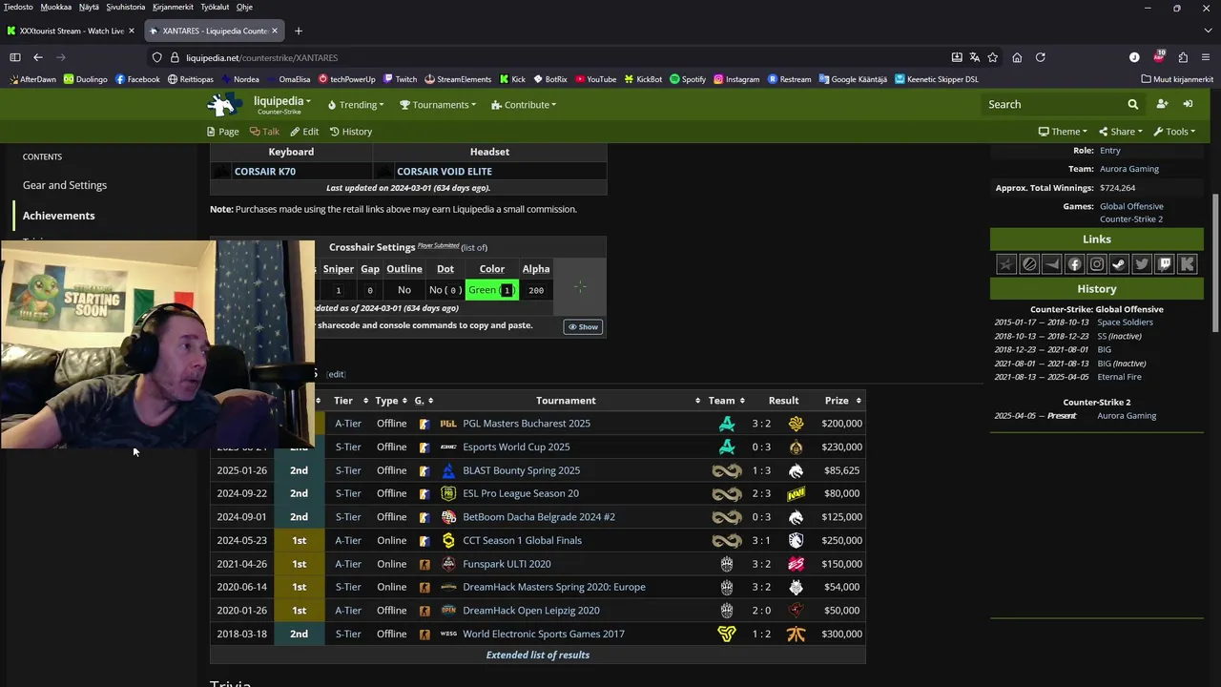This screenshot has height=687, width=1221.
Task: Open the CORSAIR VOID ELITE link
Action: coord(445,172)
